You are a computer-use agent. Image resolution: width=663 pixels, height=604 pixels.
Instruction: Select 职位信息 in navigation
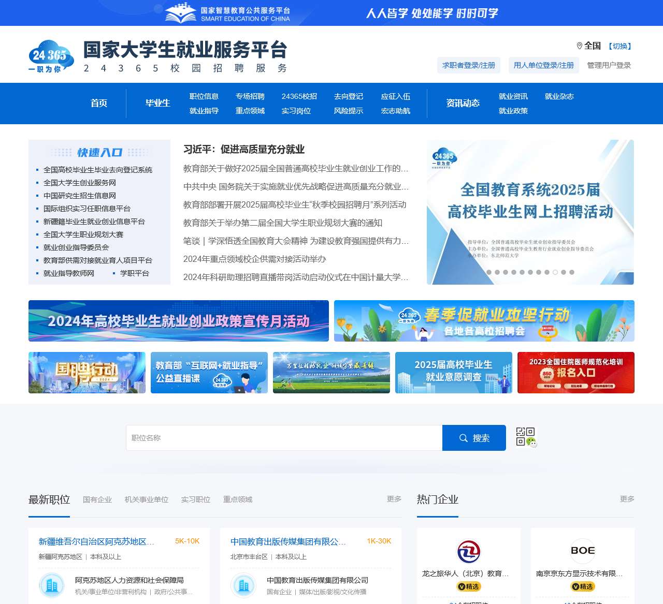(204, 96)
